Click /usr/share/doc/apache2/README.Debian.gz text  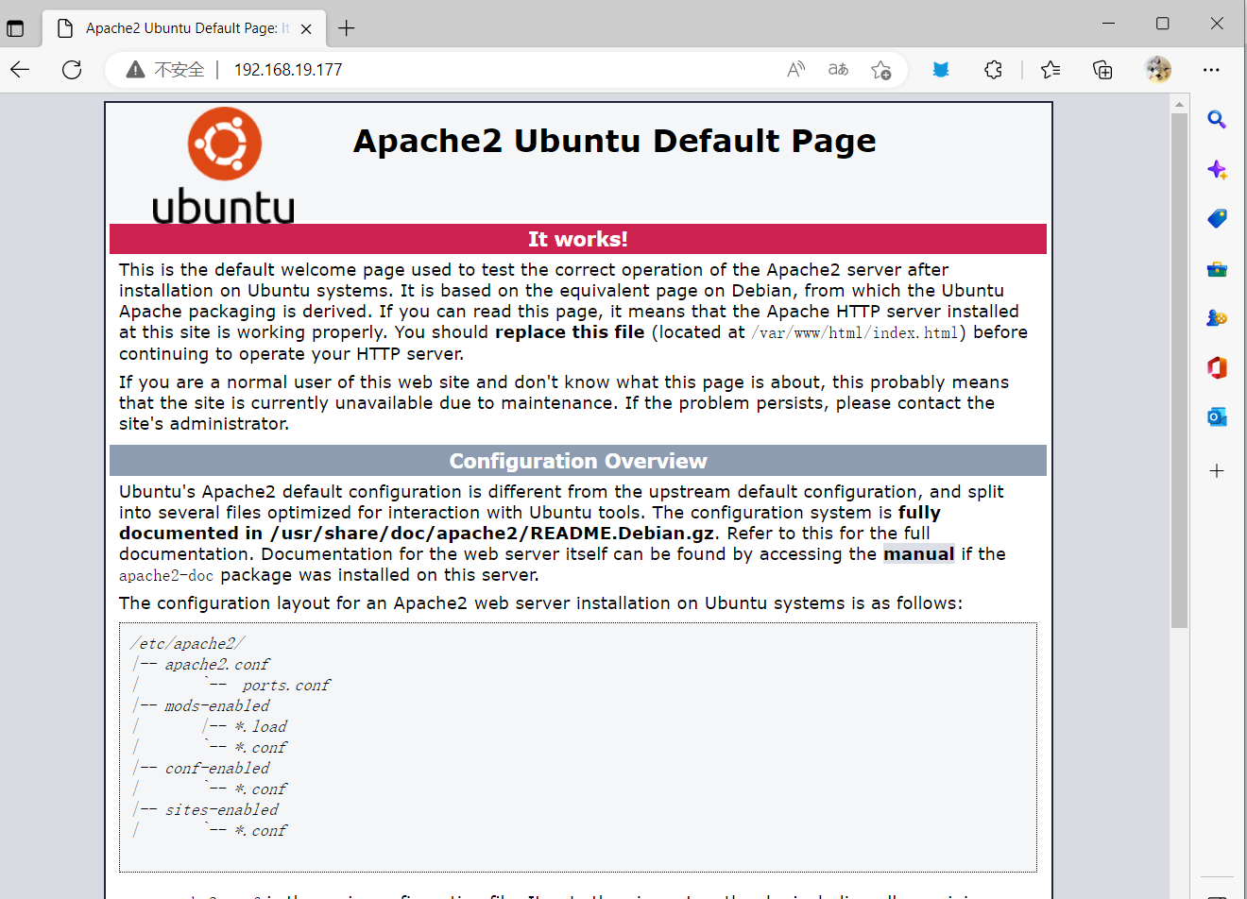(490, 534)
